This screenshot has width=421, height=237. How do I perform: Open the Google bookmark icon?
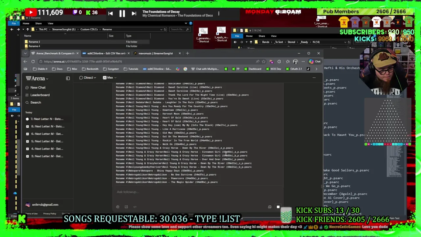click(x=185, y=69)
